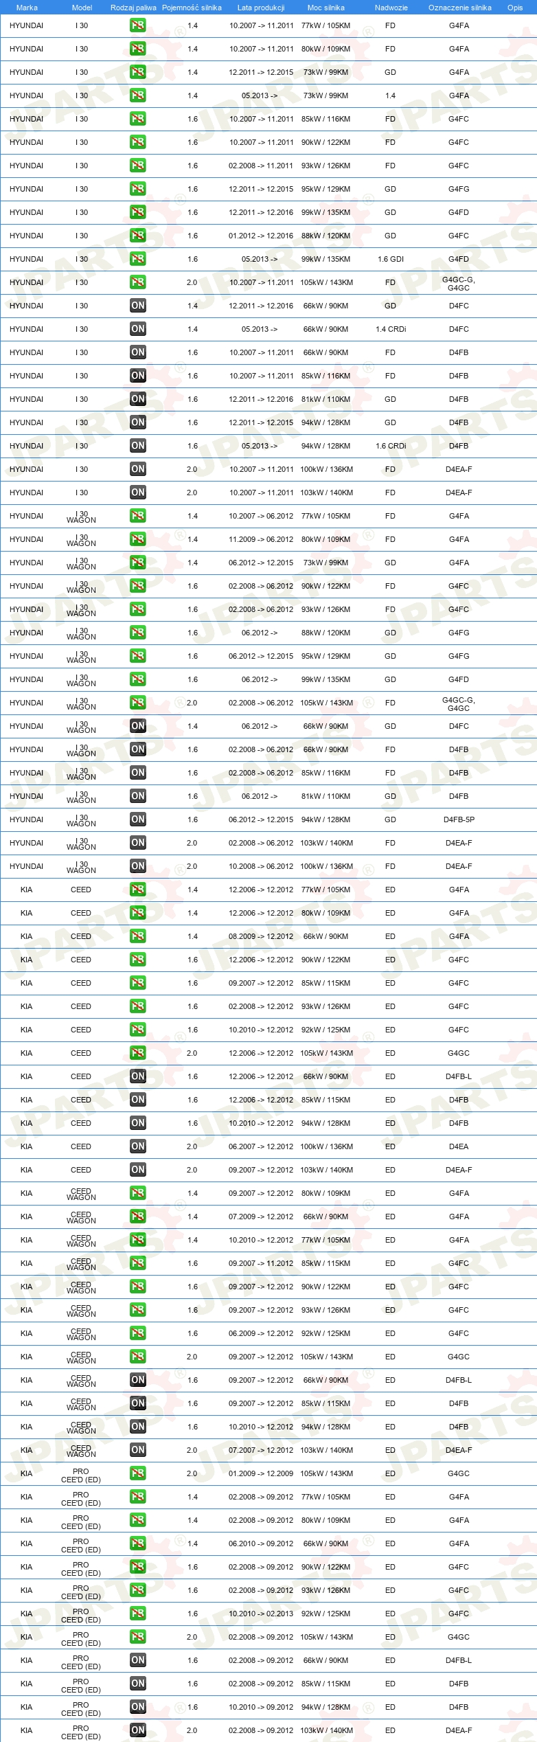Click petrol icon for Hyundai I 30 77kW / 105KM 10.2007 row
This screenshot has width=537, height=1742.
tap(137, 25)
